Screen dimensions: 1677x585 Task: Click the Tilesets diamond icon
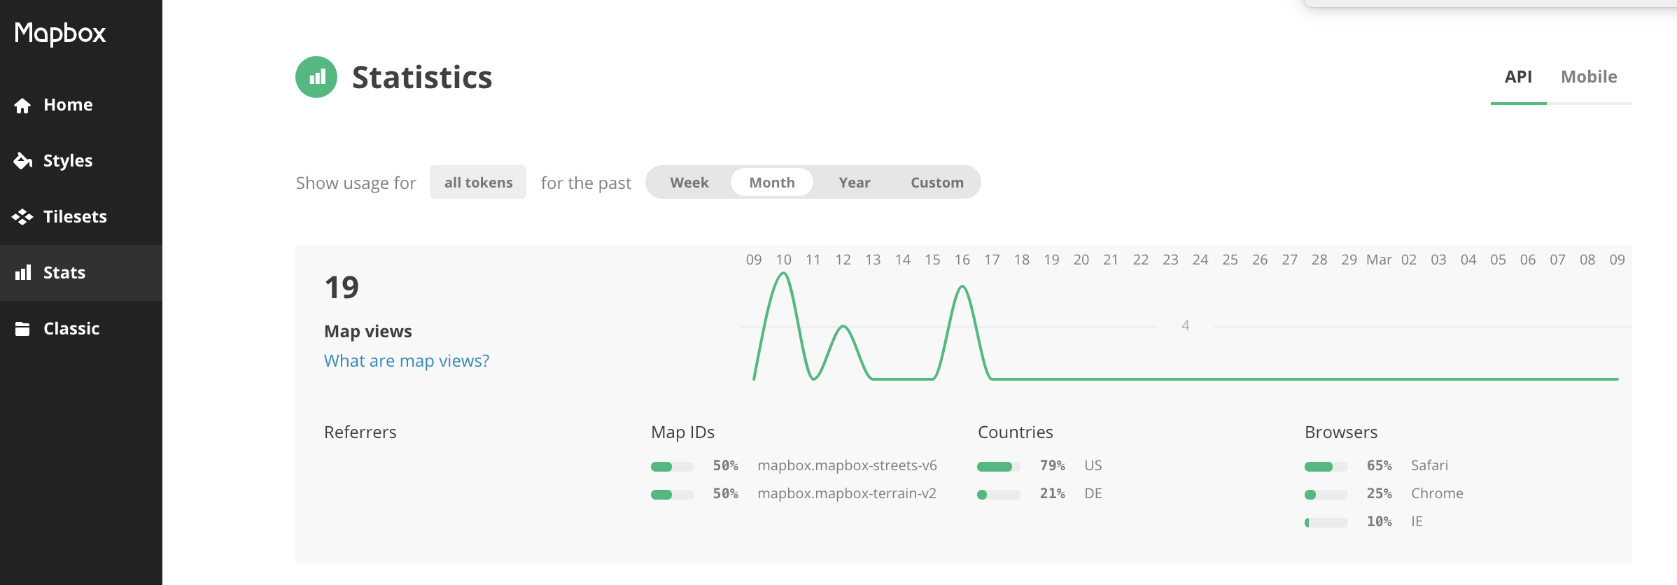(x=22, y=217)
